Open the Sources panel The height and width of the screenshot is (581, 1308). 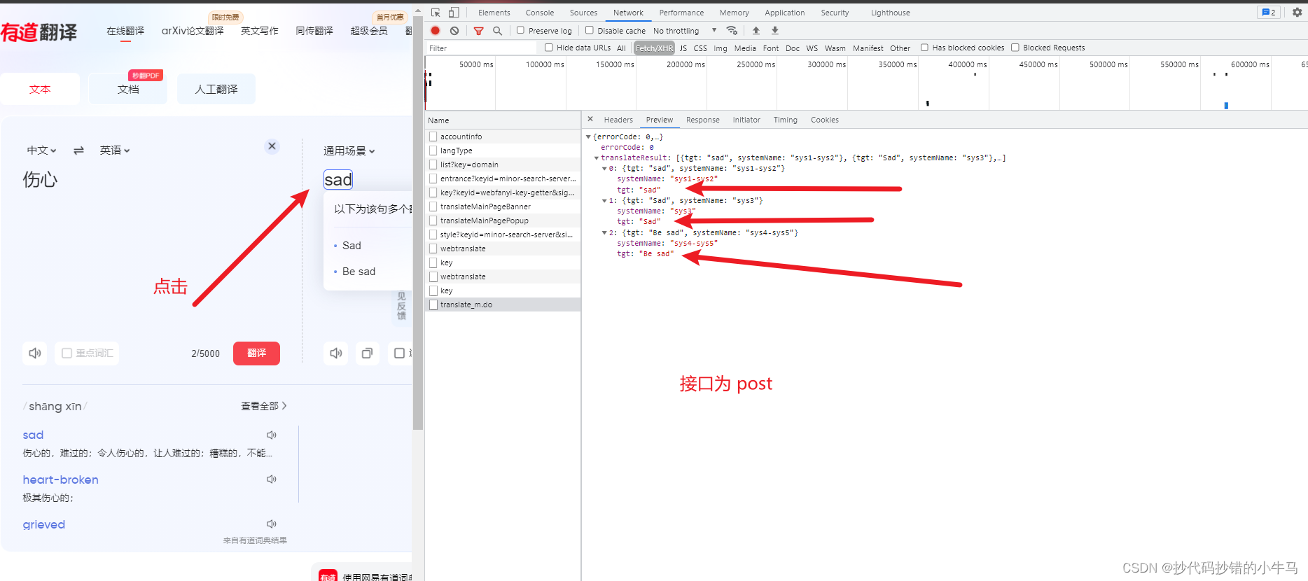pyautogui.click(x=583, y=13)
